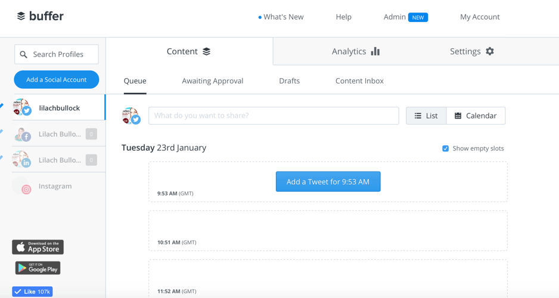Click the 9:53 AM (GMT) time label

click(175, 194)
